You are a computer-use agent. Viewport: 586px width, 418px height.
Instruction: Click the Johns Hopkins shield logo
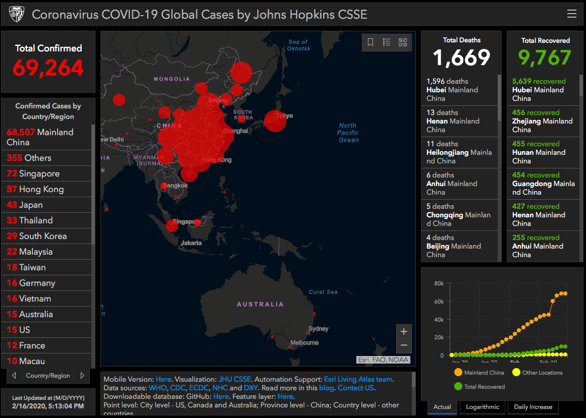pos(16,14)
